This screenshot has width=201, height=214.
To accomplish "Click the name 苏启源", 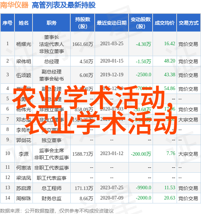I will [24, 188].
